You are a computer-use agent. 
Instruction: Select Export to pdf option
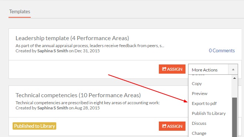click(x=204, y=103)
